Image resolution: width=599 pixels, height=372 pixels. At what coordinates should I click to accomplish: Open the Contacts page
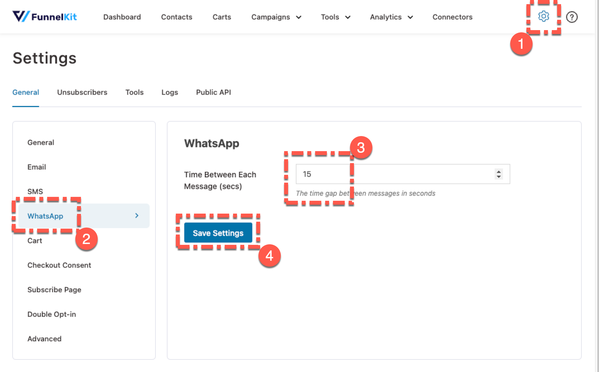point(177,17)
